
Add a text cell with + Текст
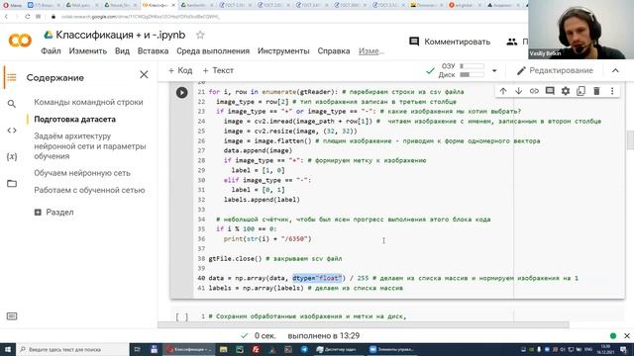[218, 70]
